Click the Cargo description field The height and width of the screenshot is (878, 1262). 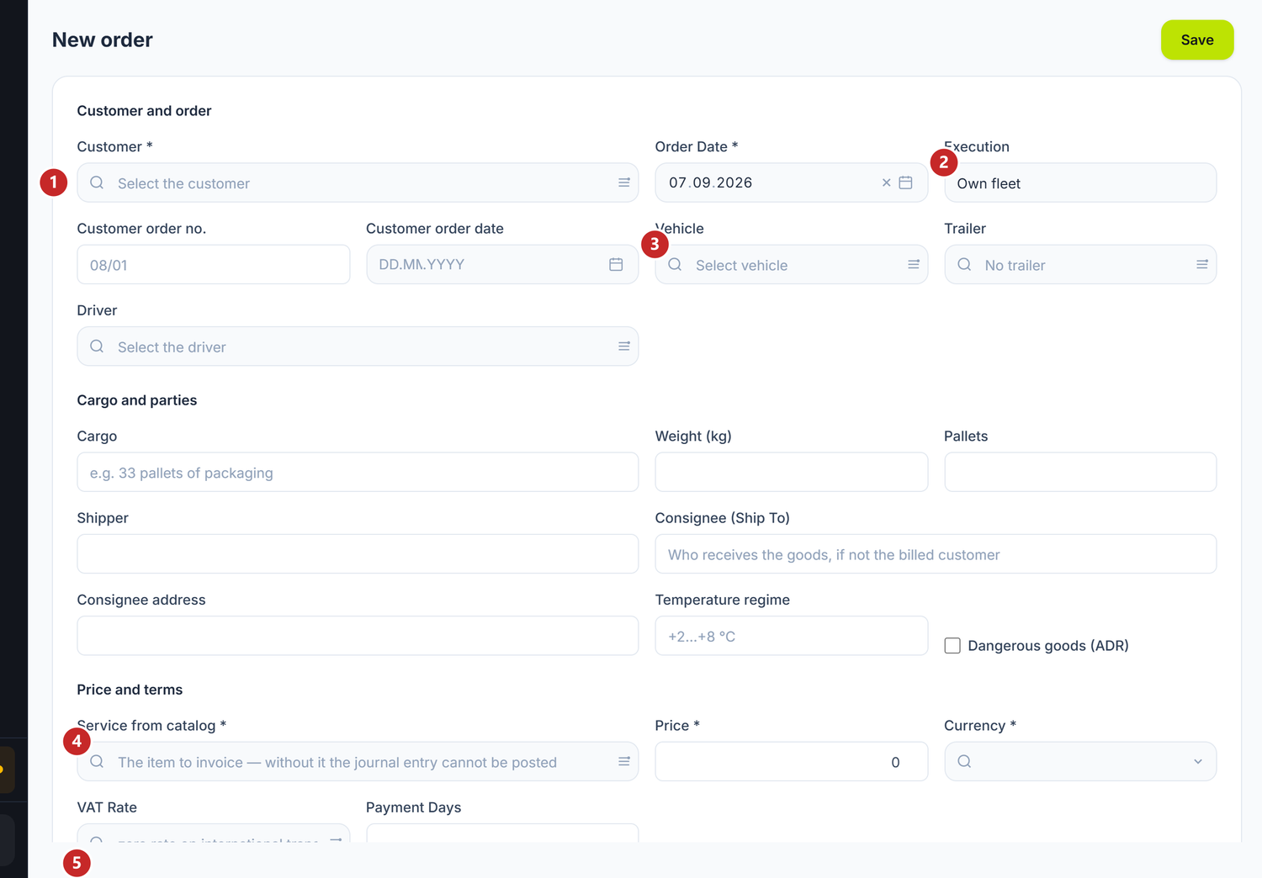tap(358, 472)
